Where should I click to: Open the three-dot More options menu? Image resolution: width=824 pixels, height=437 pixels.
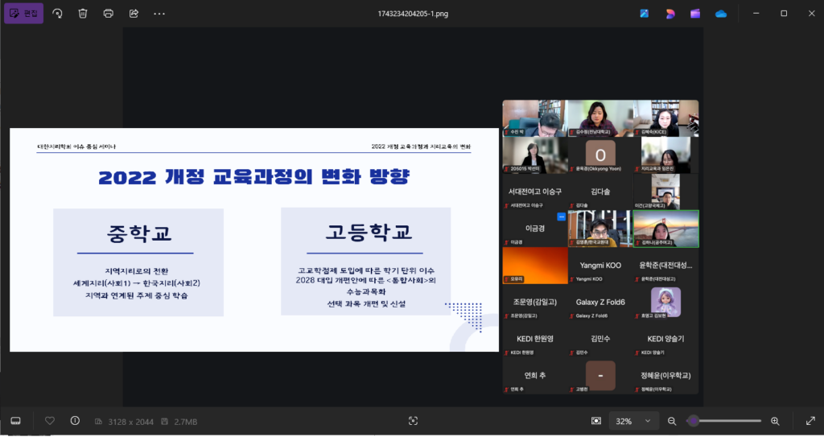point(159,14)
